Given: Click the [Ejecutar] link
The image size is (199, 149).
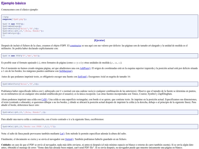Looking at the screenshot, I should pyautogui.click(x=99, y=40).
